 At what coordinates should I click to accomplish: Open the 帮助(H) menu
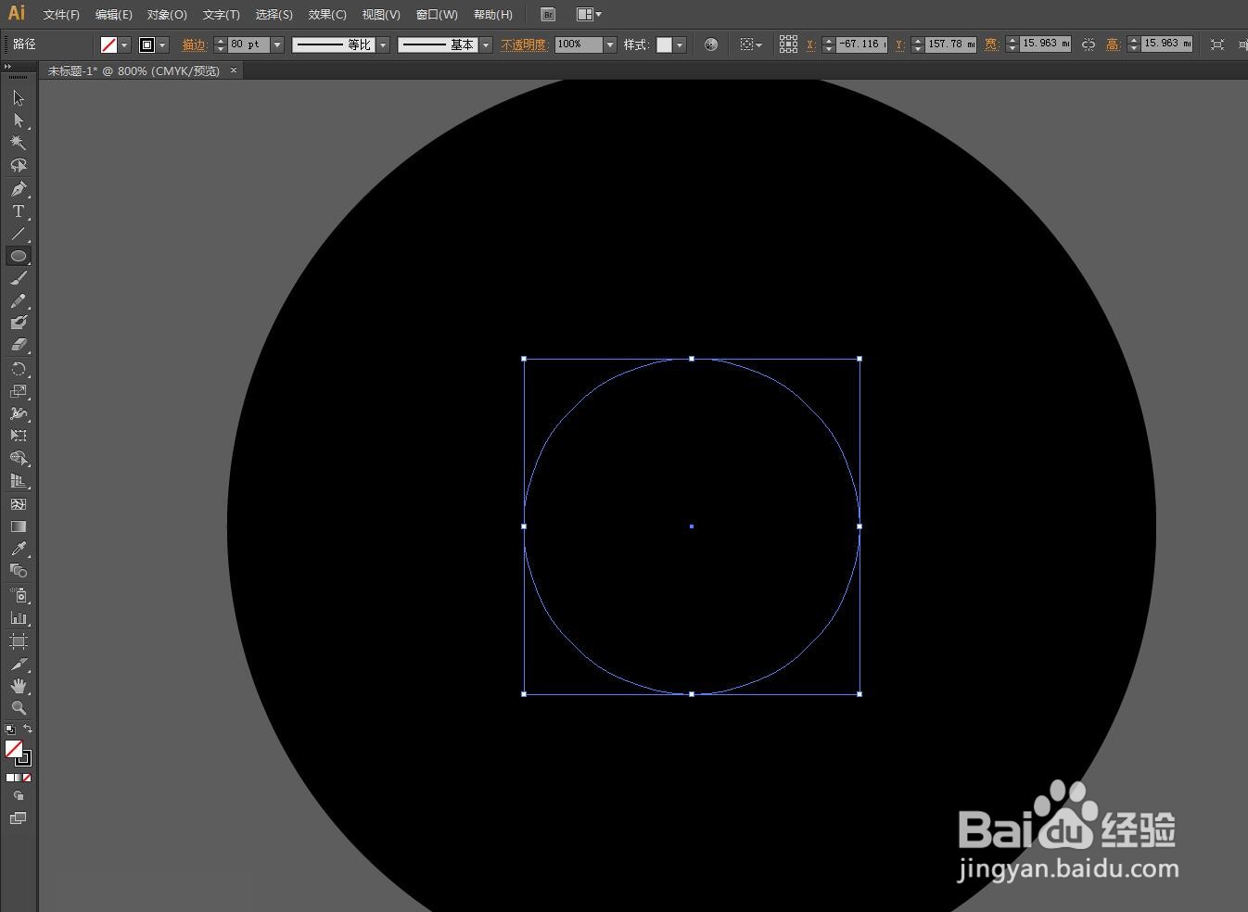pyautogui.click(x=492, y=15)
